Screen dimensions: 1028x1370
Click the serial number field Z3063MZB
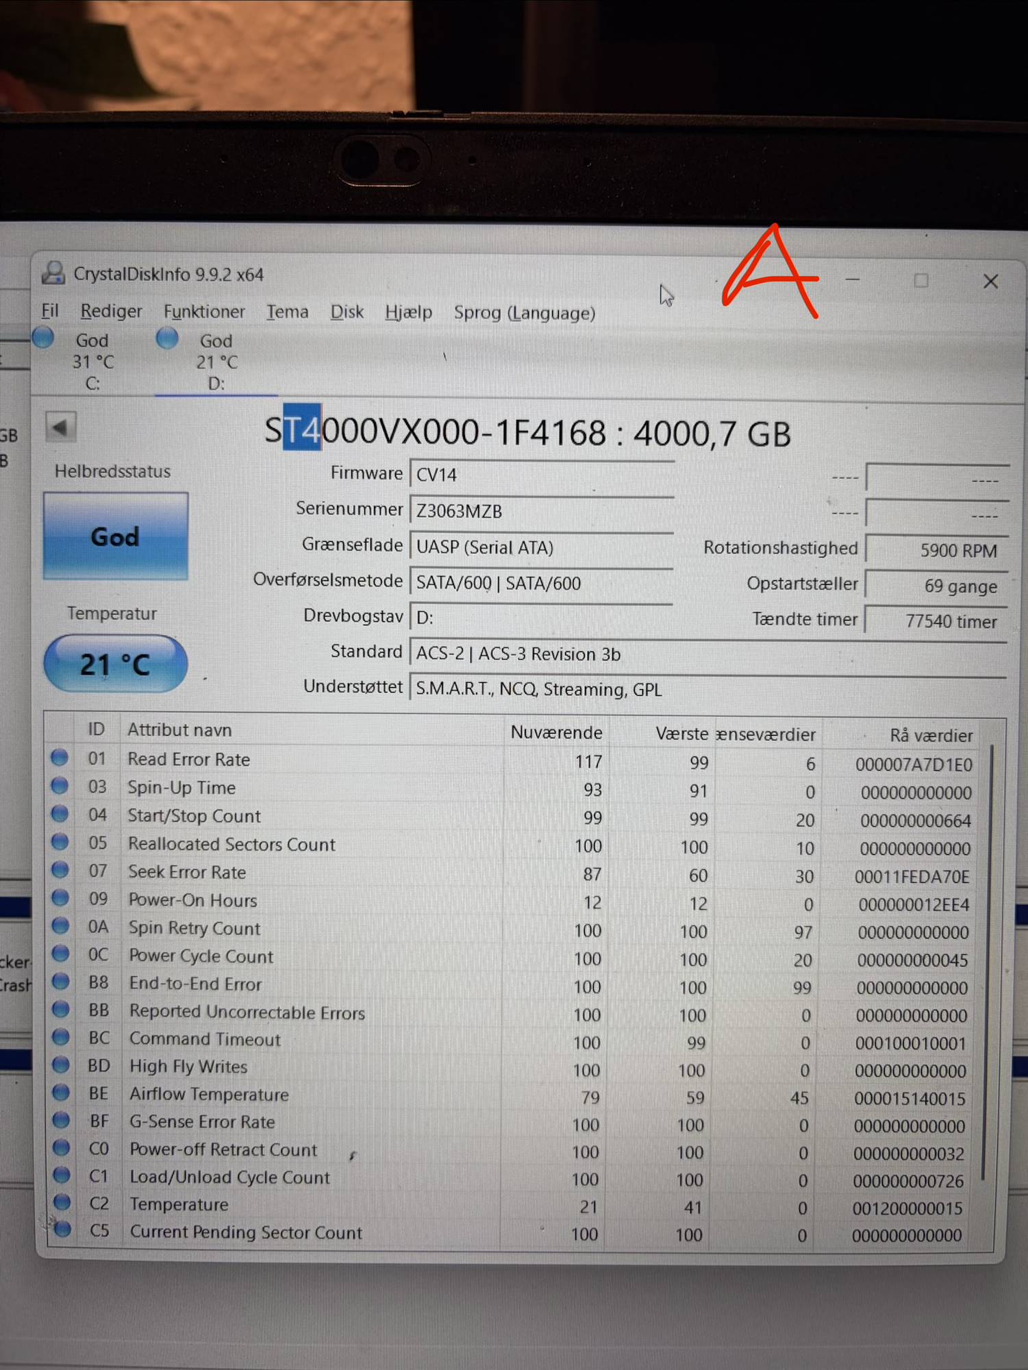point(542,510)
